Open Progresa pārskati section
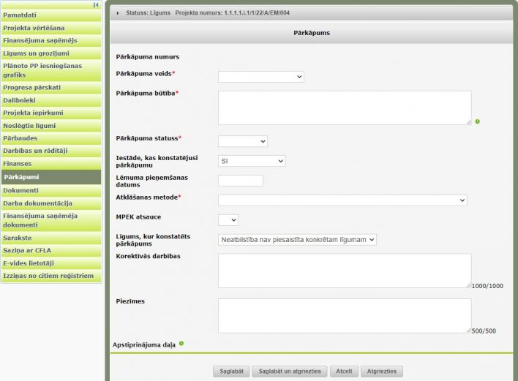Screen dimensions: 518x381 [x=51, y=87]
